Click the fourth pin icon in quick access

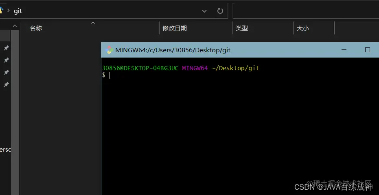(x=6, y=84)
